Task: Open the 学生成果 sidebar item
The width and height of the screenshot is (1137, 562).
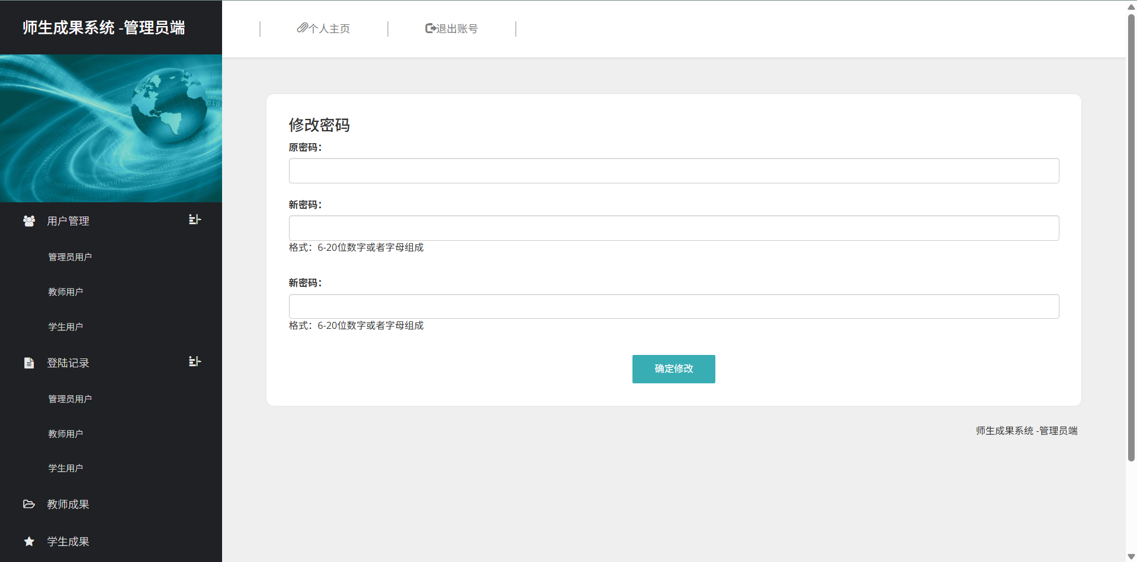Action: coord(68,541)
